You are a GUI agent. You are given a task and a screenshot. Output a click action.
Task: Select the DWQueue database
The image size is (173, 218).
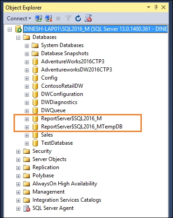(x=53, y=110)
